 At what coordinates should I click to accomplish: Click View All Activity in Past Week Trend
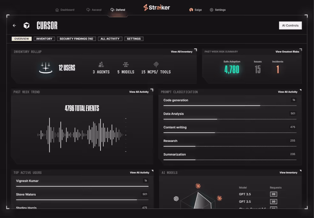point(139,92)
